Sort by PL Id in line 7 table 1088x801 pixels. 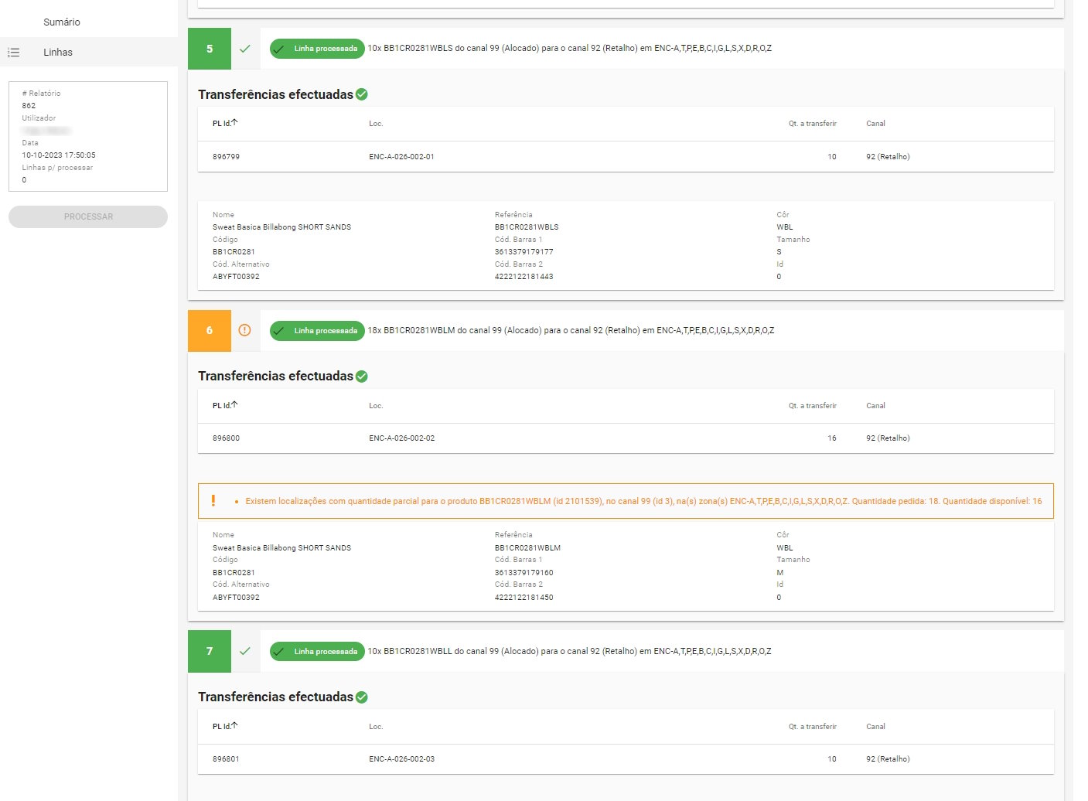tap(225, 727)
